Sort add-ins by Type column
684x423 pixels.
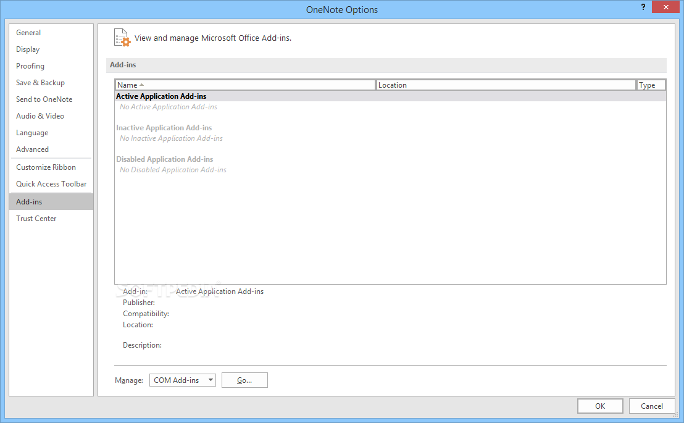(x=651, y=85)
